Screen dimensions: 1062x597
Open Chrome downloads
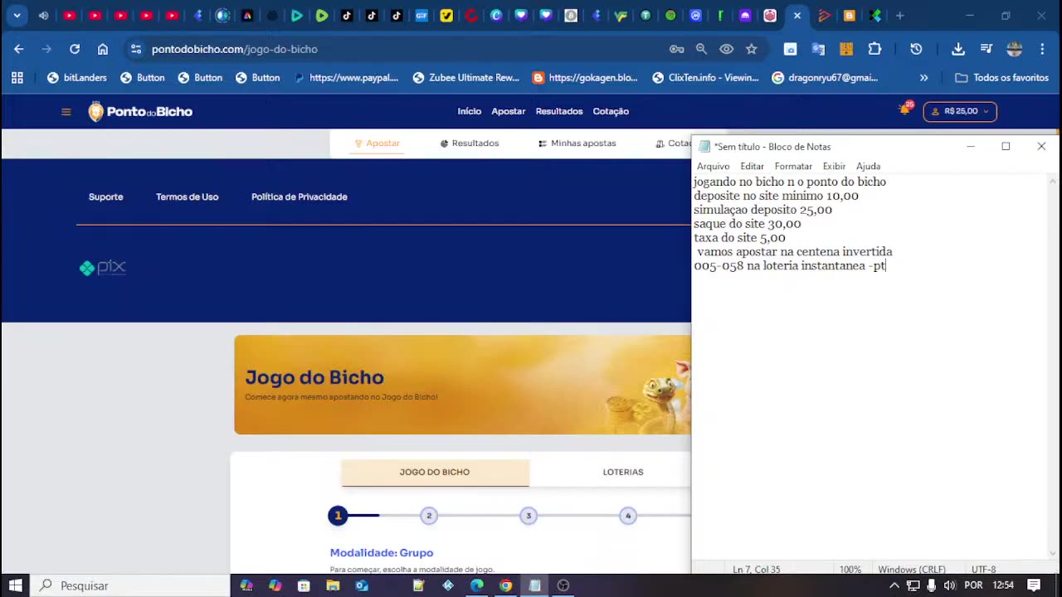pyautogui.click(x=958, y=49)
